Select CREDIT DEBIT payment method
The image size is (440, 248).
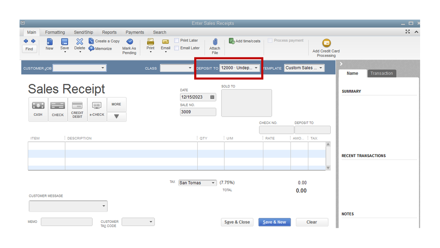(x=77, y=109)
